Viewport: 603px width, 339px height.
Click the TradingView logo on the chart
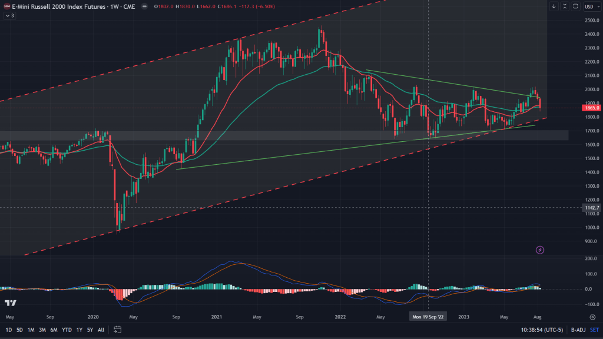9,303
